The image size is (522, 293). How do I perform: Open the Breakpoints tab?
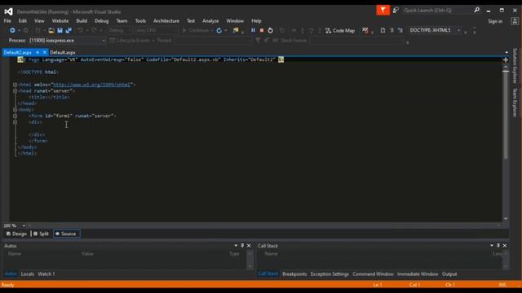click(294, 274)
